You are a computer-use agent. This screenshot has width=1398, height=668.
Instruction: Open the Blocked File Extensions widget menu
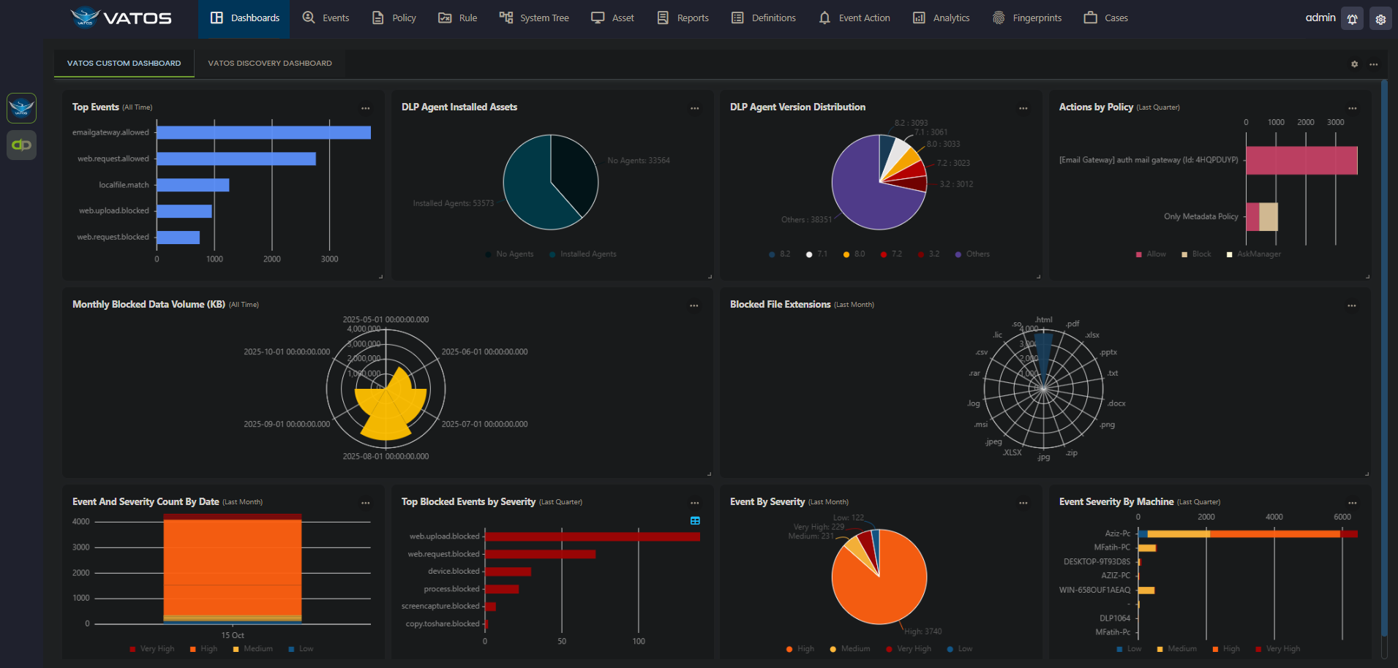pyautogui.click(x=1352, y=305)
